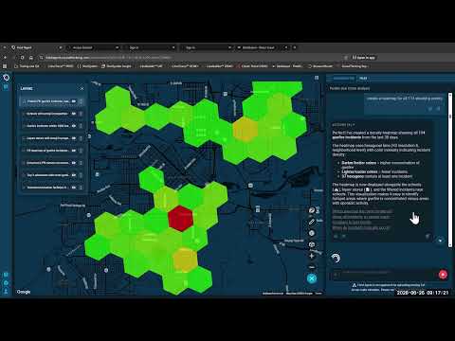Click the cyan round X button on the map
Screen dimensions: 455x341
pos(312,278)
